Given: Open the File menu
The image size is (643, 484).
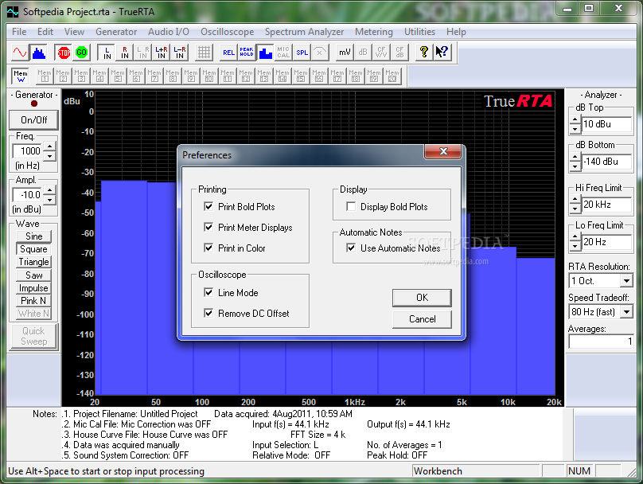Looking at the screenshot, I should click(x=19, y=32).
